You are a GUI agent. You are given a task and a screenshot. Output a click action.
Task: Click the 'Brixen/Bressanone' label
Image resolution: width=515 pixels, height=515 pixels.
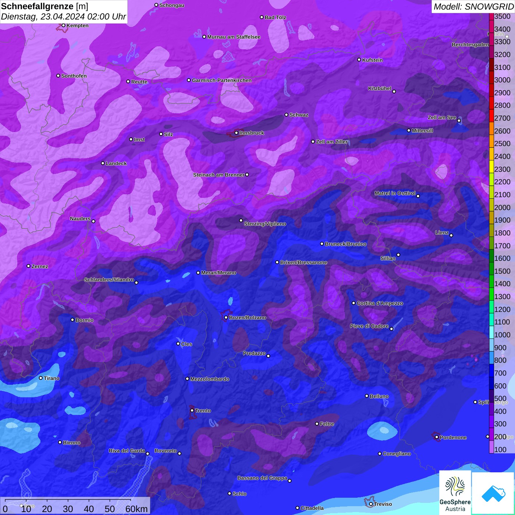coord(304,262)
